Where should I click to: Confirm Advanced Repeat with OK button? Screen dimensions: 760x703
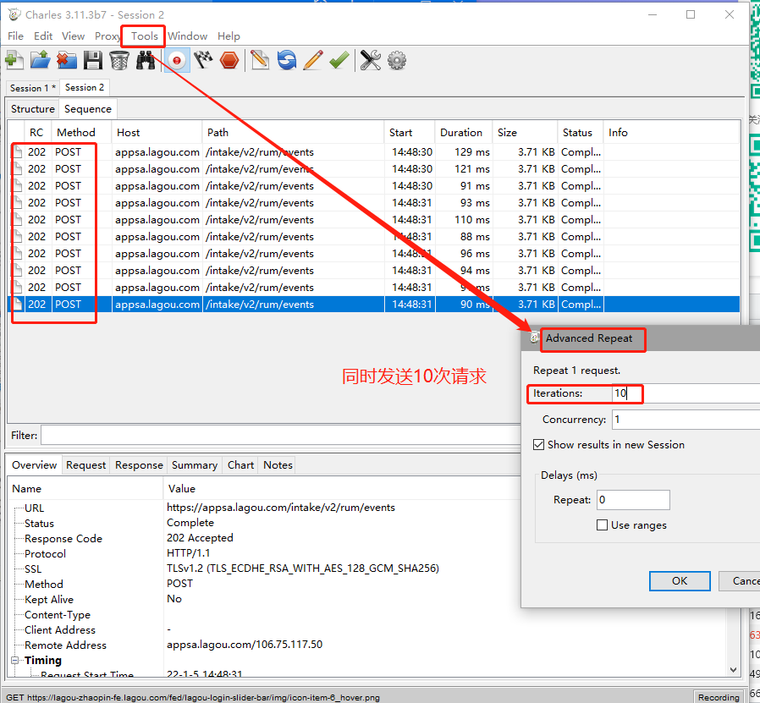click(680, 581)
